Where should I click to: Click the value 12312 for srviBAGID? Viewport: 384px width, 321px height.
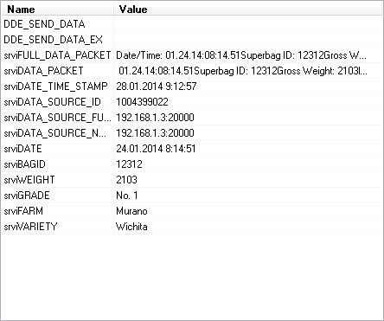tap(129, 164)
